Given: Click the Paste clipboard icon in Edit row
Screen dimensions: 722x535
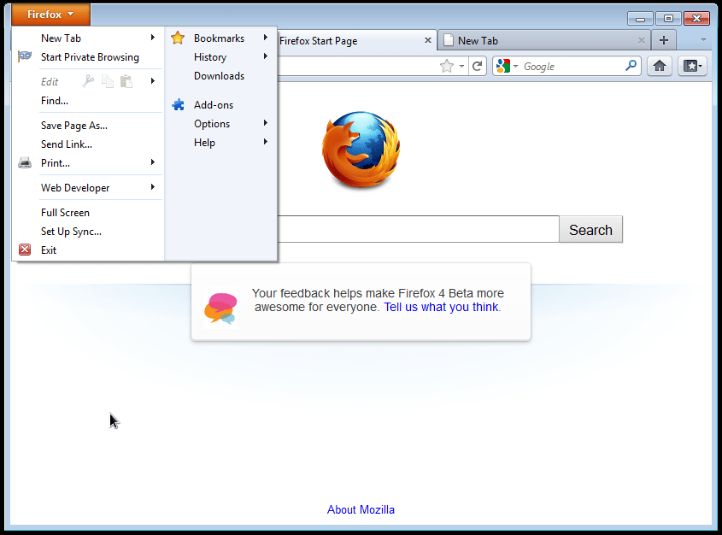Looking at the screenshot, I should click(x=126, y=81).
